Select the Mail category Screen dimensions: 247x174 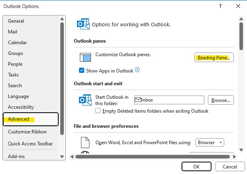point(12,32)
